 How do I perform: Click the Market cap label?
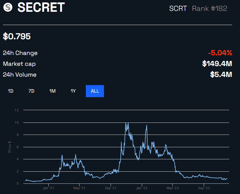point(19,64)
